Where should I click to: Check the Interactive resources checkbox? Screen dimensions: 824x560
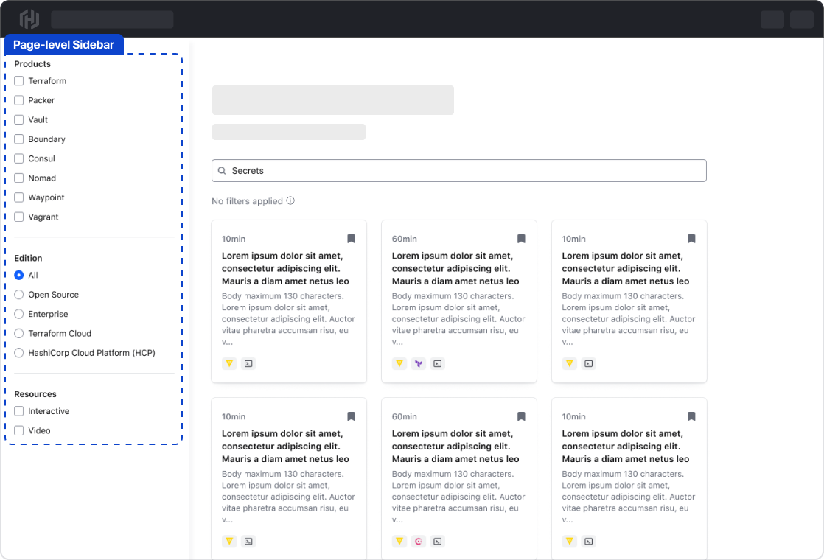(x=19, y=411)
